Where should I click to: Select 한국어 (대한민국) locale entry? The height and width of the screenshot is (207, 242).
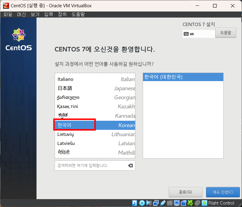click(183, 77)
